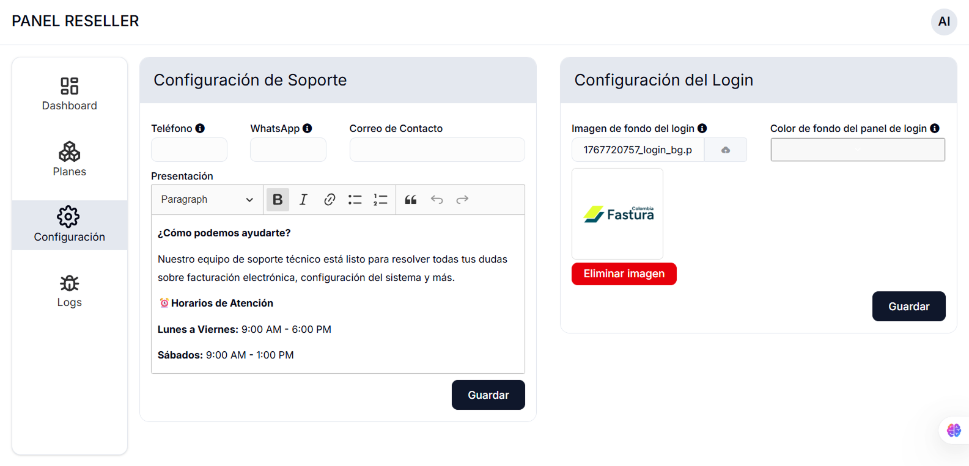969x466 pixels.
Task: Apply numbered list formatting
Action: (x=380, y=200)
